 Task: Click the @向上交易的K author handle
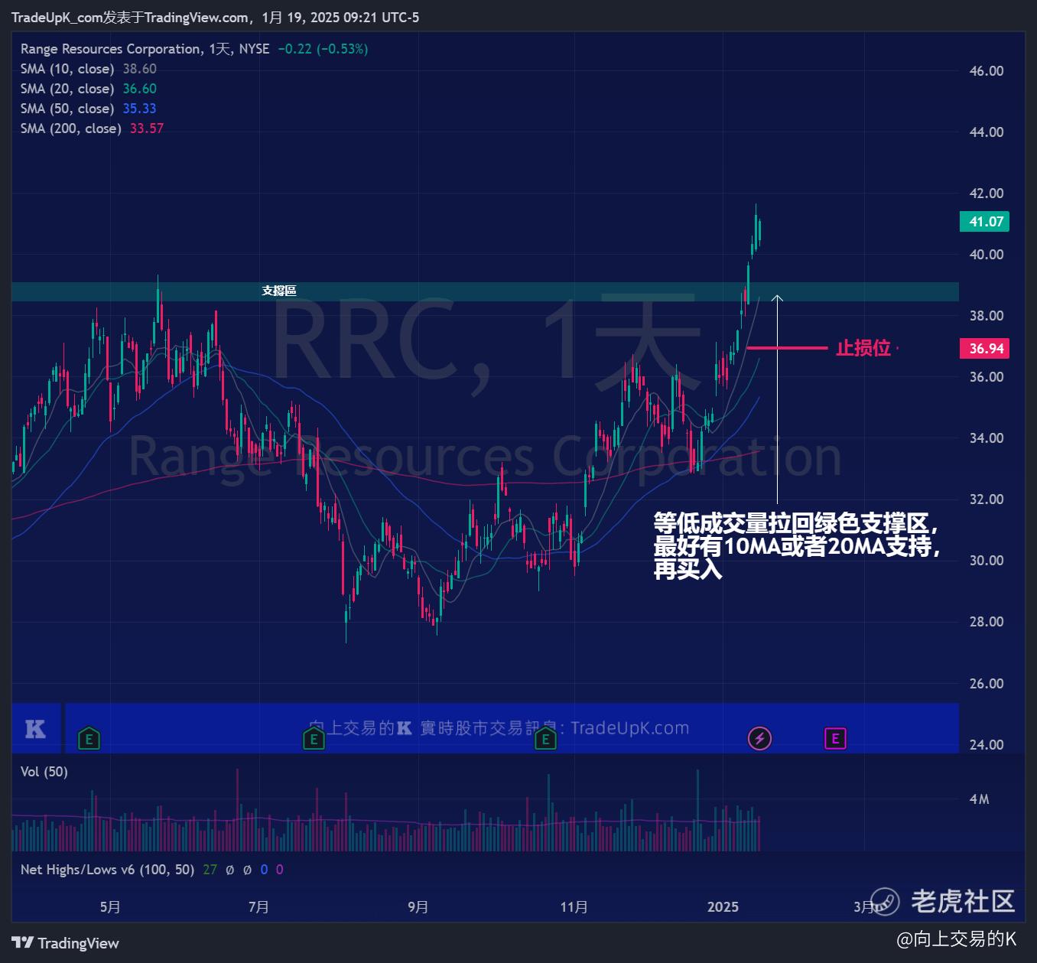(957, 939)
